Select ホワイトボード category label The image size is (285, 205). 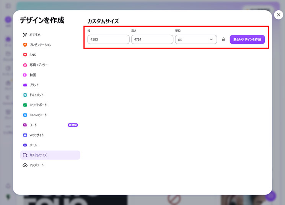tap(38, 105)
